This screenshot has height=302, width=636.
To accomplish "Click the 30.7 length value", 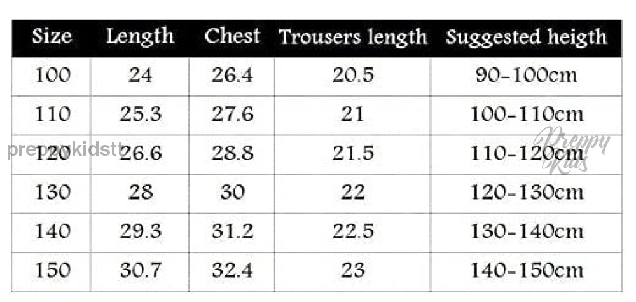I will 140,270.
